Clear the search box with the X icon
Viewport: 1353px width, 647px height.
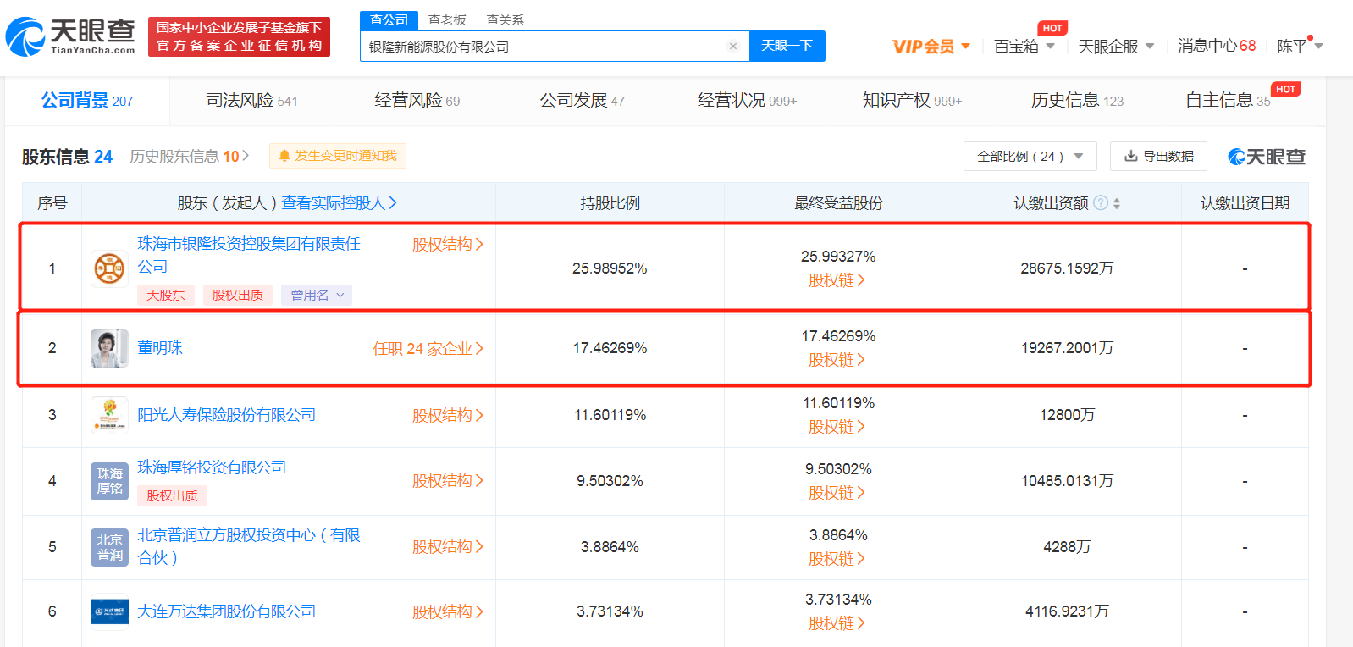point(733,47)
